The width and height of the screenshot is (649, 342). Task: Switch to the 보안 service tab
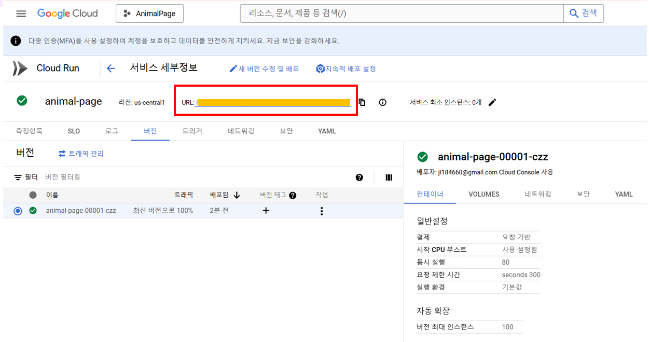point(286,131)
